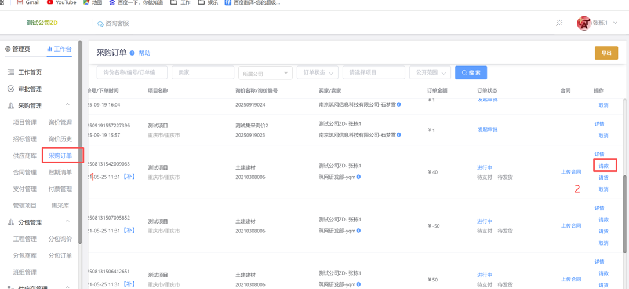Click info icon next to 筑网研发部-yqm

[359, 177]
